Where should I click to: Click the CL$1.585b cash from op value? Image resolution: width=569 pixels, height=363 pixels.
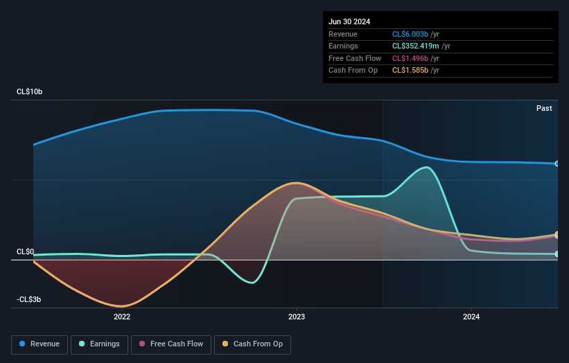click(410, 71)
